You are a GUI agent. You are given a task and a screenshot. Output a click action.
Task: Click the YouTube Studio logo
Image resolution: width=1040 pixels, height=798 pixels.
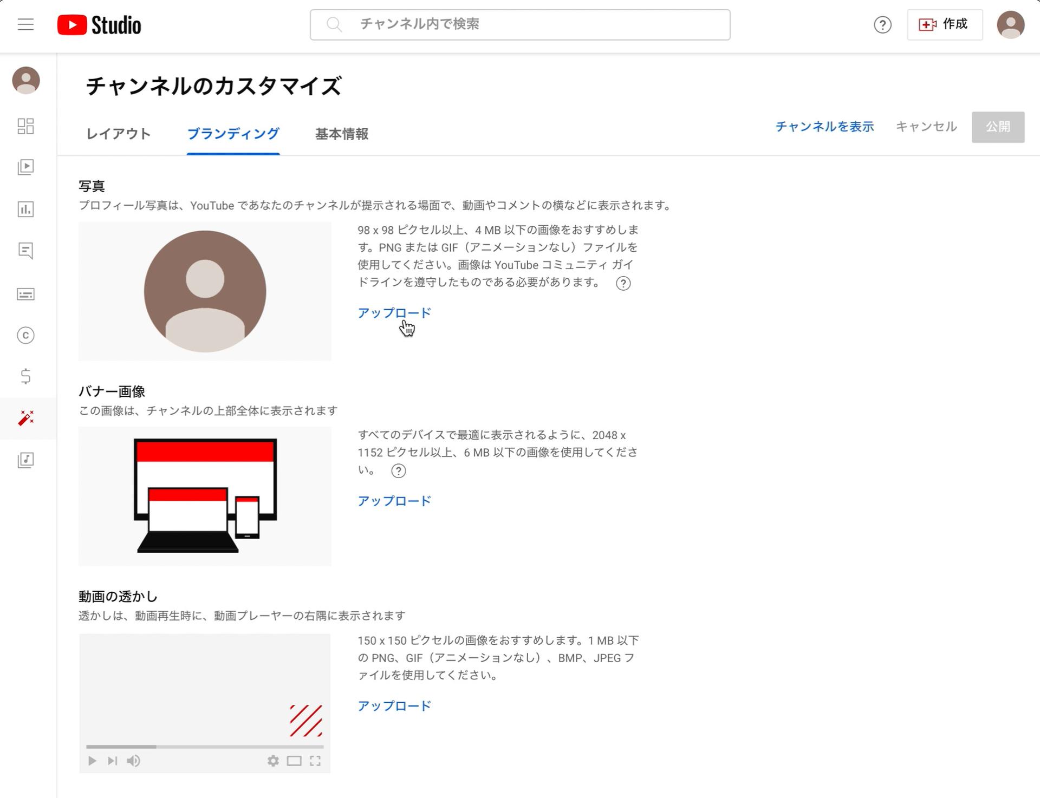coord(99,24)
